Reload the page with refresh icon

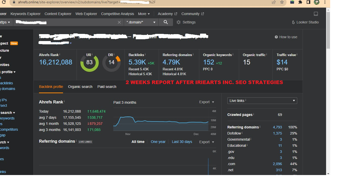tap(4, 2)
